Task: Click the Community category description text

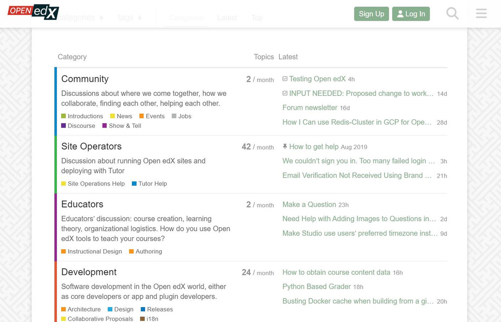Action: point(144,98)
